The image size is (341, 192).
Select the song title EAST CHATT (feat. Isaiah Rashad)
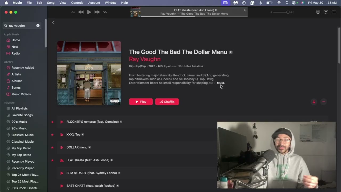pos(91,186)
